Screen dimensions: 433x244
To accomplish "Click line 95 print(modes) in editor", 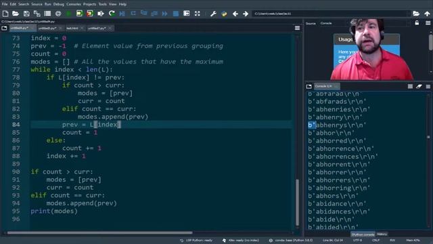I will [54, 211].
